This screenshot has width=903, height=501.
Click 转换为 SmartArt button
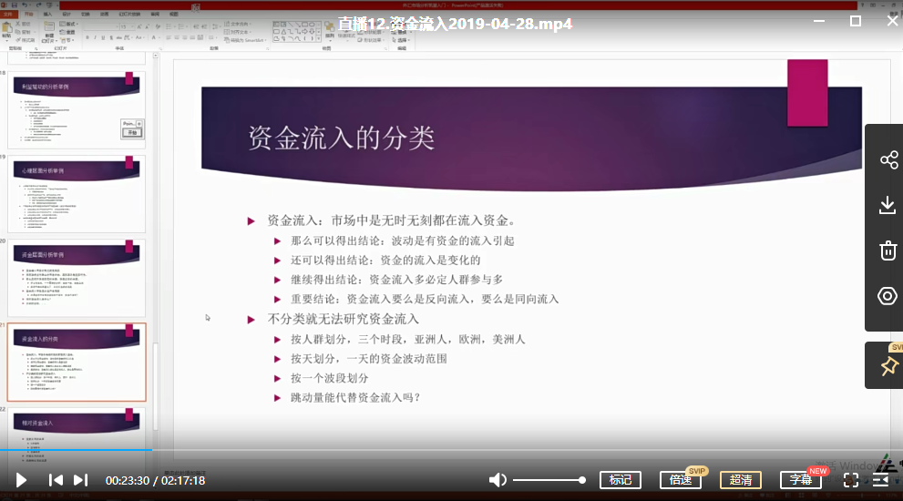247,40
